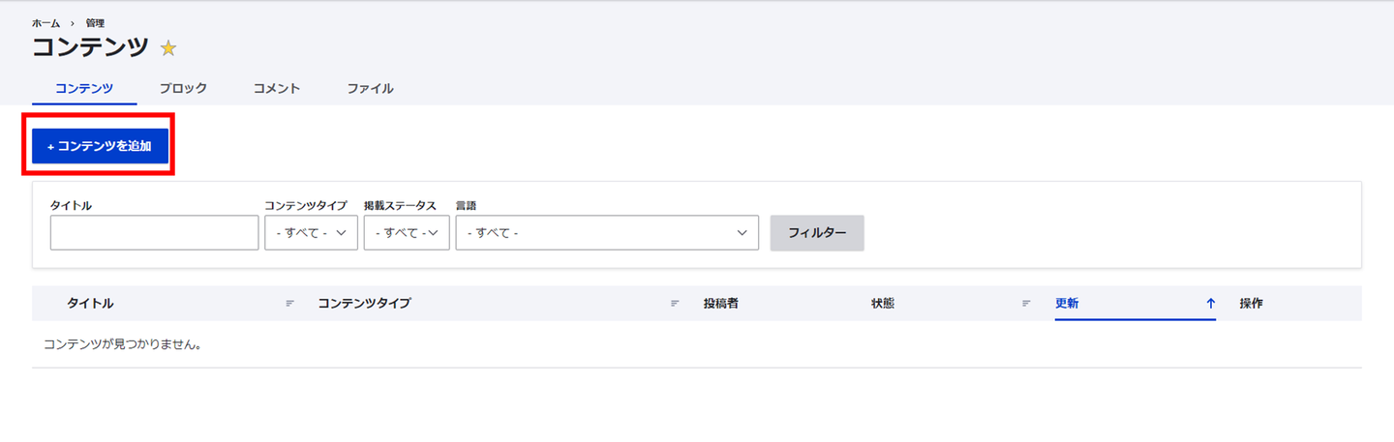Apply filters with the フィルター button
The height and width of the screenshot is (442, 1394).
(x=817, y=233)
